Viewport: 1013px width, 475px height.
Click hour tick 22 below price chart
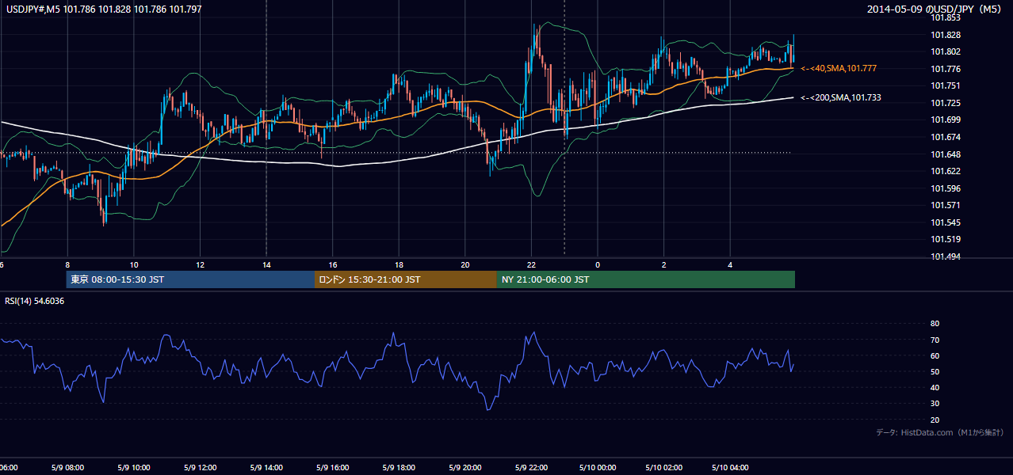[x=531, y=265]
